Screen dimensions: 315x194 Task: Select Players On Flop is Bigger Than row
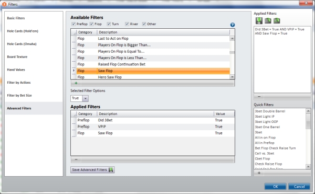pos(153,45)
